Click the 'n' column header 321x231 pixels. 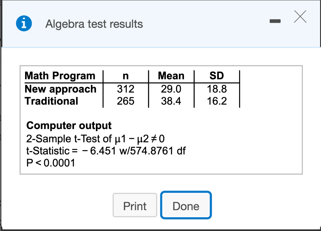(125, 76)
